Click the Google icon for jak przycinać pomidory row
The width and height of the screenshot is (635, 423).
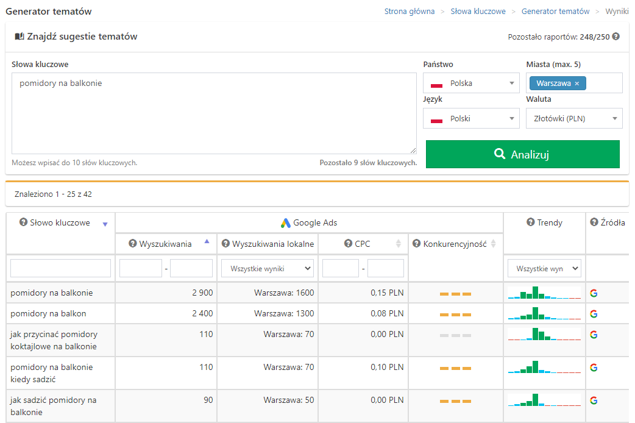(x=594, y=334)
